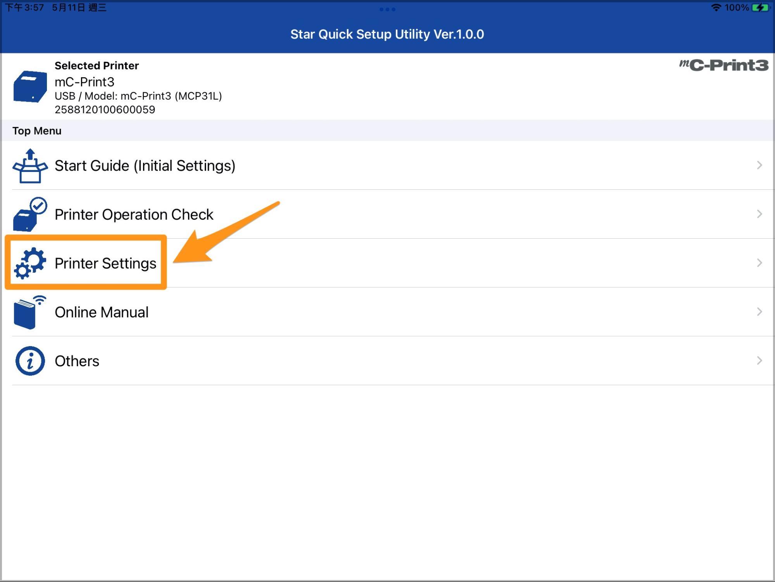Screen dimensions: 775x582
Task: Expand the Printer Settings row chevron
Action: point(759,263)
